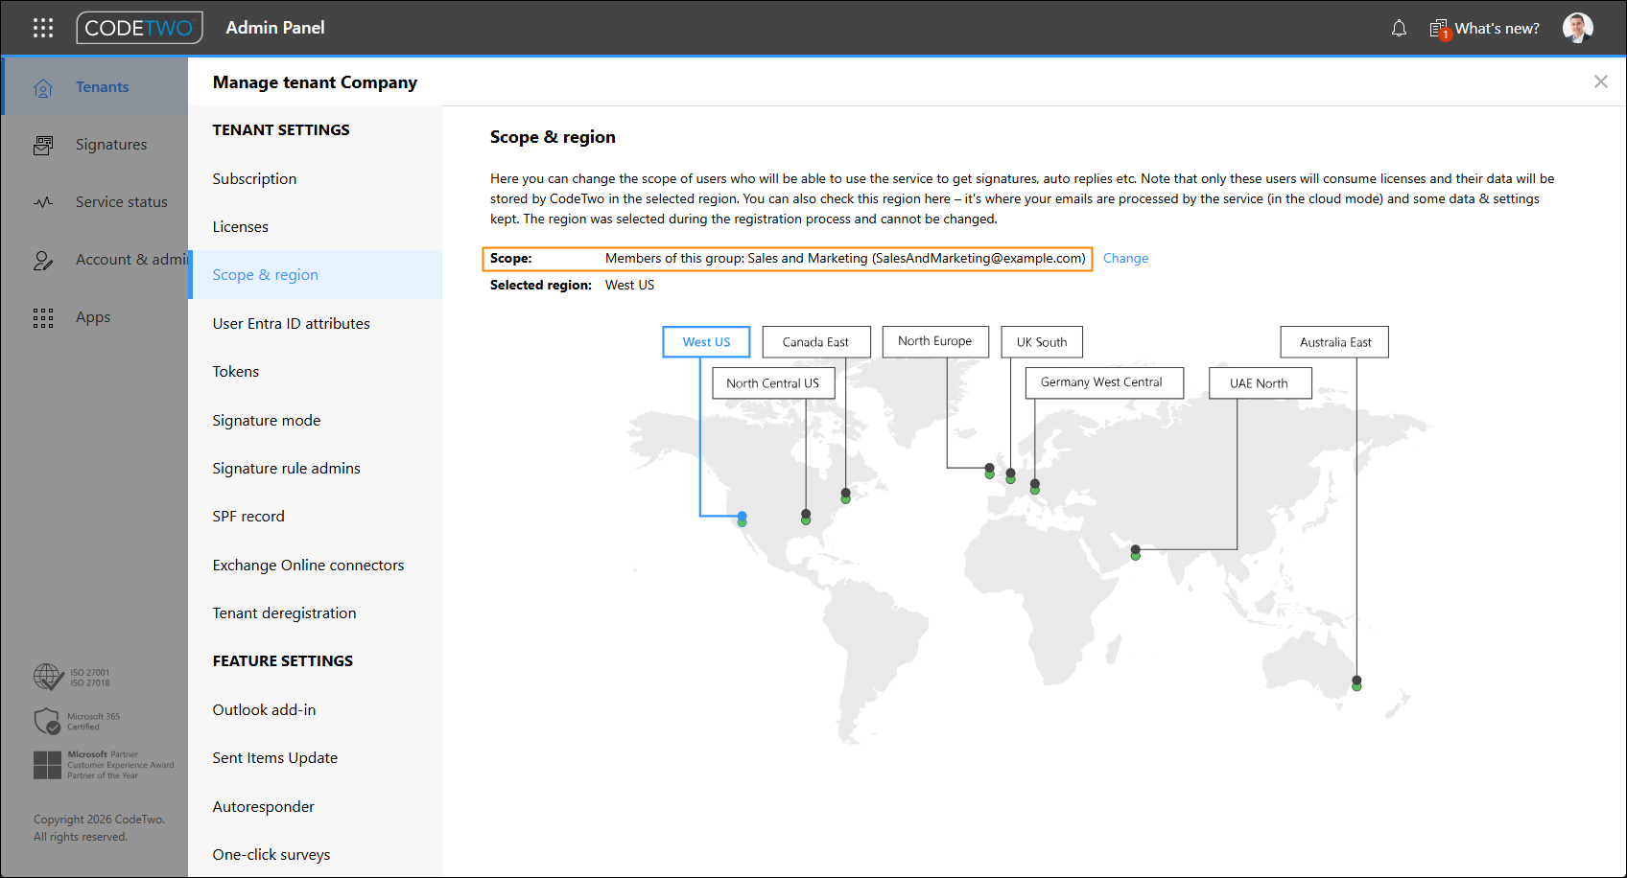Click the Australia East map marker
Image resolution: width=1627 pixels, height=878 pixels.
tap(1356, 682)
